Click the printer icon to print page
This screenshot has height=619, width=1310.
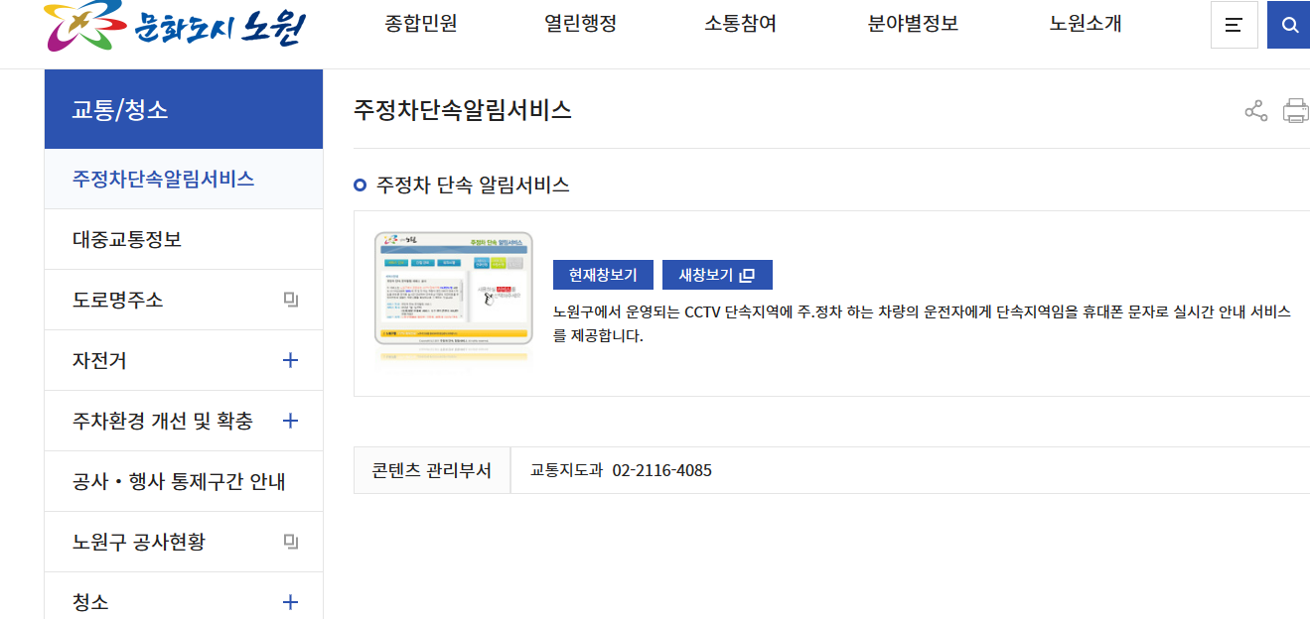click(1296, 110)
